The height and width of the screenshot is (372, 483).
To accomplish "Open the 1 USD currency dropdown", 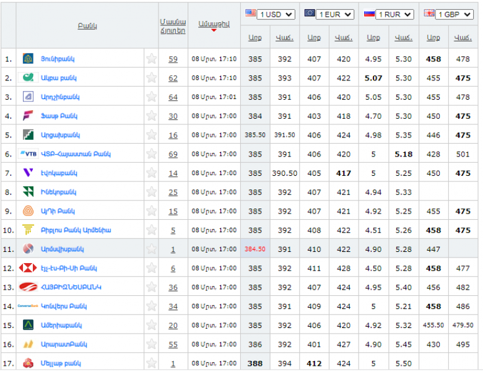I will tap(276, 14).
